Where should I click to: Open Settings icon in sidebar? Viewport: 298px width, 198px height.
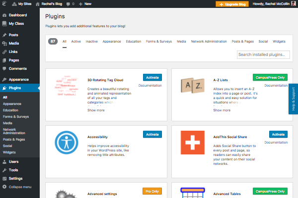[4, 179]
